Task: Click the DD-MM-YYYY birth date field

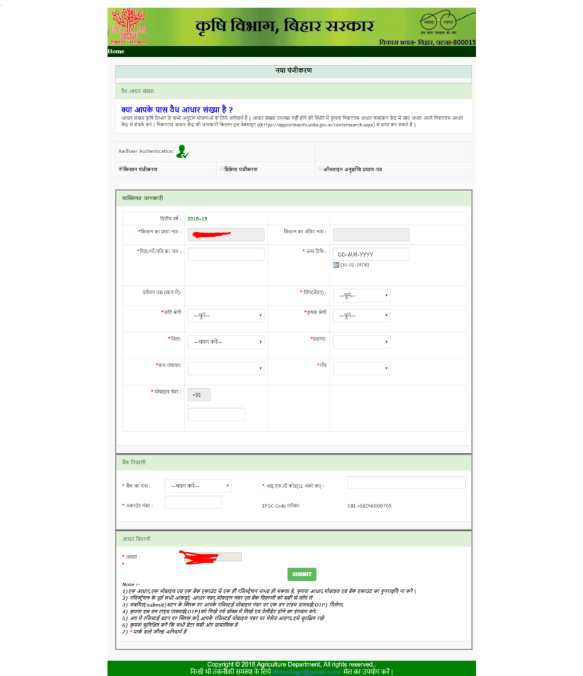Action: [x=371, y=254]
